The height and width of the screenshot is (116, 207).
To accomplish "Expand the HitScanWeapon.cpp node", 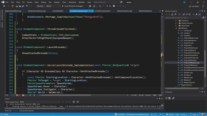I will point(178,38).
